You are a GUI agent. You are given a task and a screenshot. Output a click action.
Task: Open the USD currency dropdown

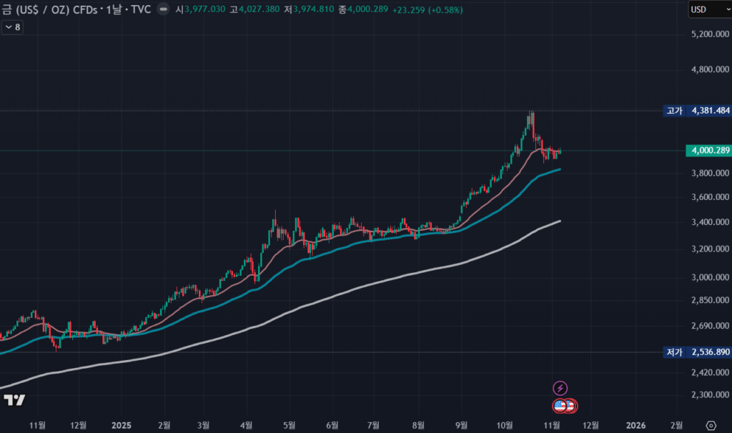pos(708,10)
